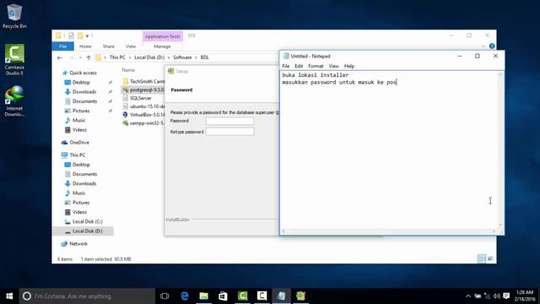540x304 pixels.
Task: Launch Microsoft Edge from the taskbar
Action: pos(185,296)
